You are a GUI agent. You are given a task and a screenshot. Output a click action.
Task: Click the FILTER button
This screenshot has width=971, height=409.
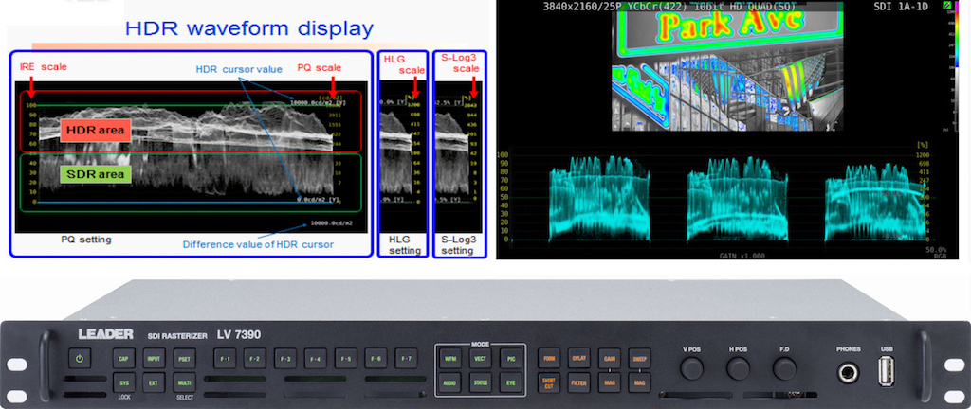tap(579, 383)
